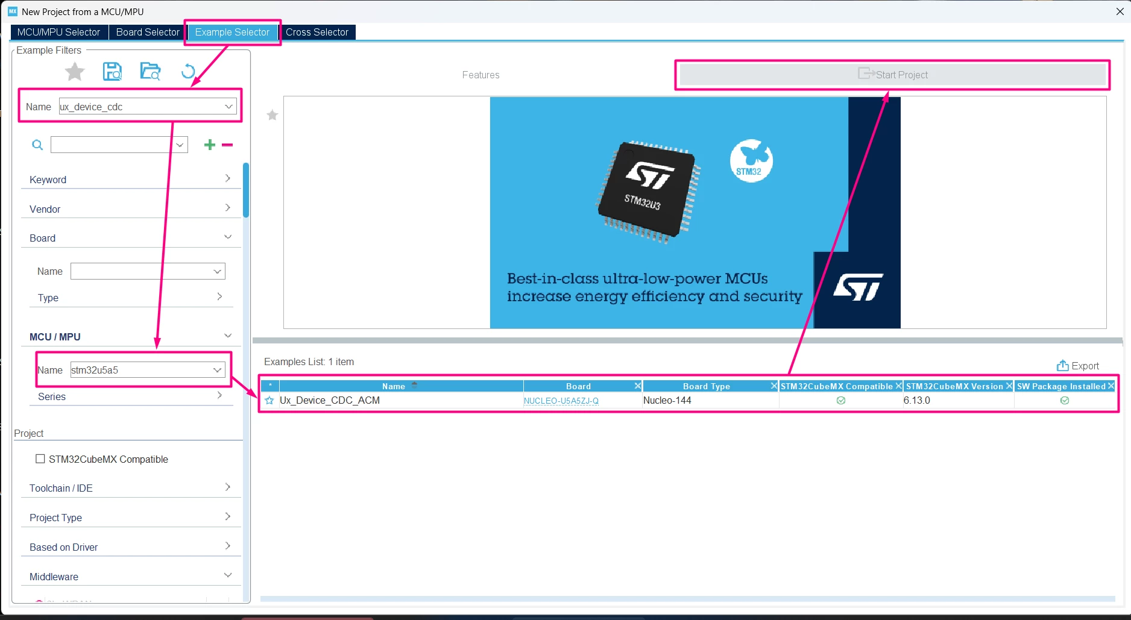Star the Ux_Device_CDC_ACM example row
Viewport: 1131px width, 620px height.
point(269,401)
